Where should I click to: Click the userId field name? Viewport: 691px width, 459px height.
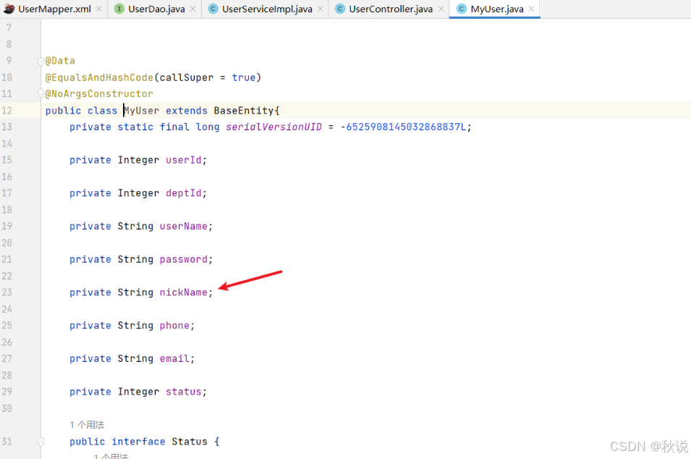183,160
